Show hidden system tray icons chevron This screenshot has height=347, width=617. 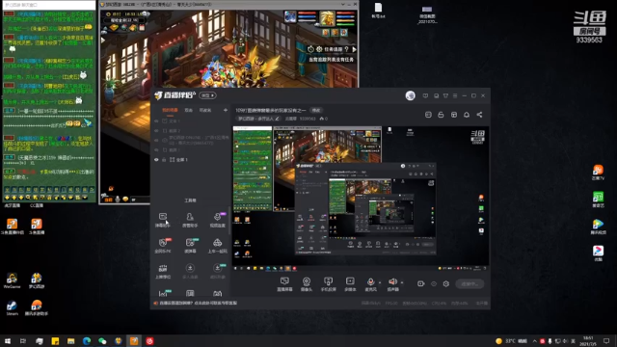(x=534, y=341)
